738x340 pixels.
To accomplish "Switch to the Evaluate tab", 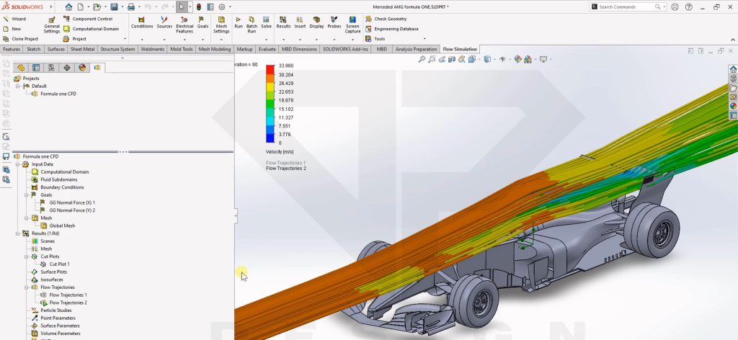I will (267, 49).
